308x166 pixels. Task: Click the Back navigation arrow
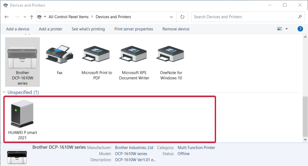point(7,17)
